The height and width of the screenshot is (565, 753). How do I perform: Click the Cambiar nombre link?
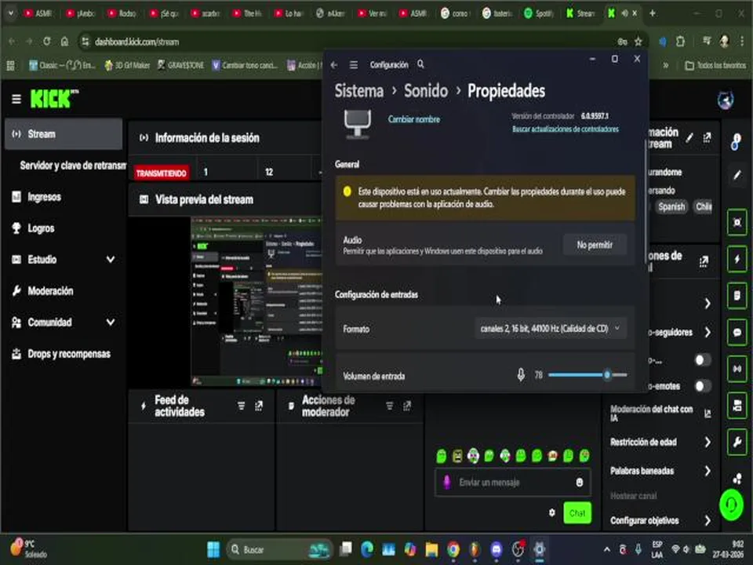pyautogui.click(x=414, y=119)
